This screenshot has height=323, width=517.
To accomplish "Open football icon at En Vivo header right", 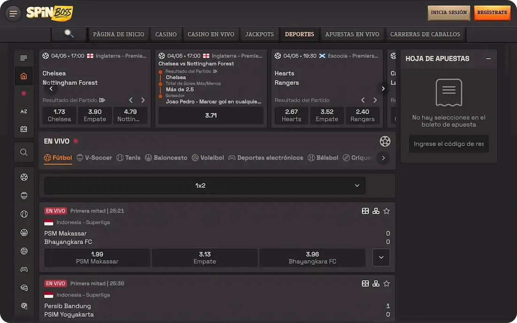I will pyautogui.click(x=385, y=141).
